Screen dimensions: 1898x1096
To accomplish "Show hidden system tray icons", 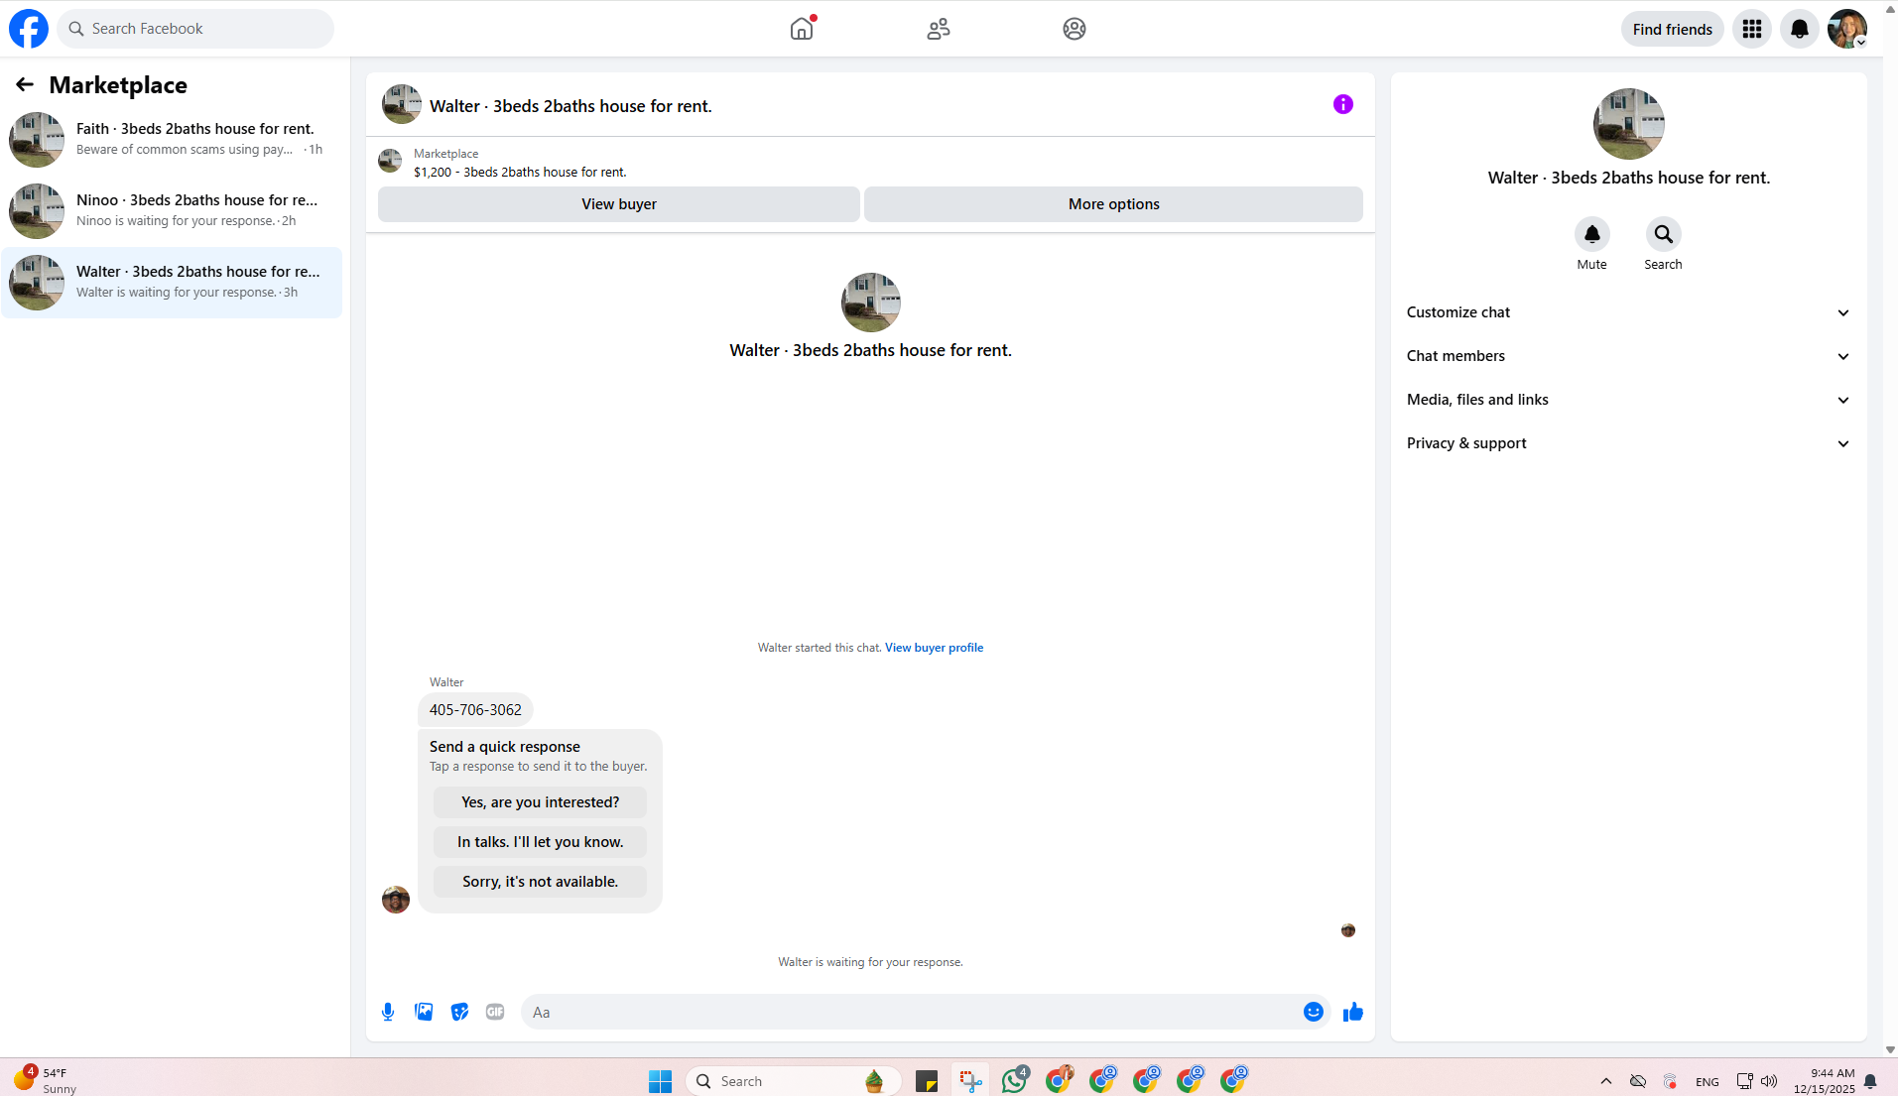I will (1606, 1081).
